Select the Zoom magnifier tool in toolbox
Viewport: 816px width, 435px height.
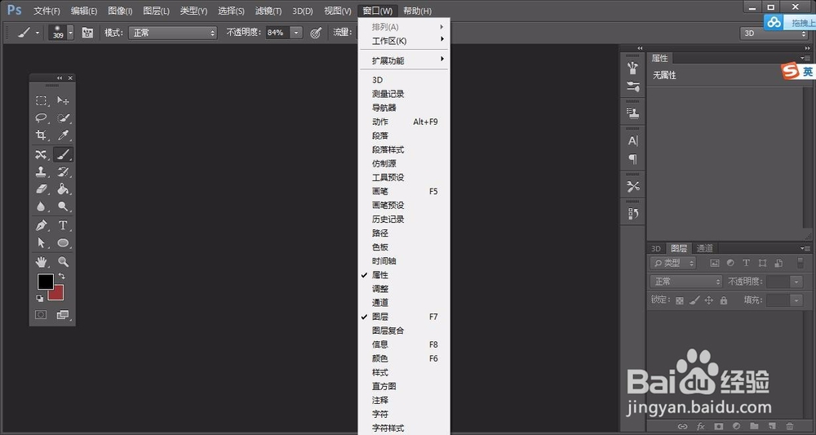(63, 262)
